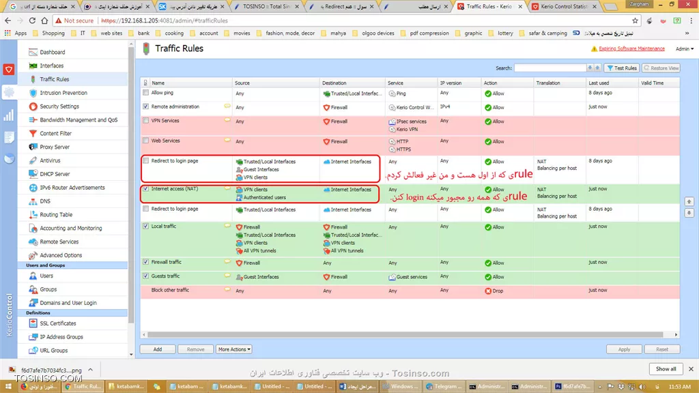
Task: Open SSL Certificates definitions
Action: (x=57, y=323)
